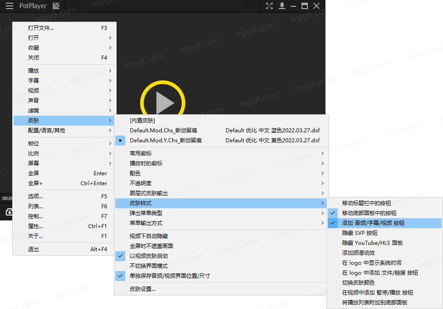Open the hamburger main menu icon
The image size is (443, 309).
tap(9, 6)
